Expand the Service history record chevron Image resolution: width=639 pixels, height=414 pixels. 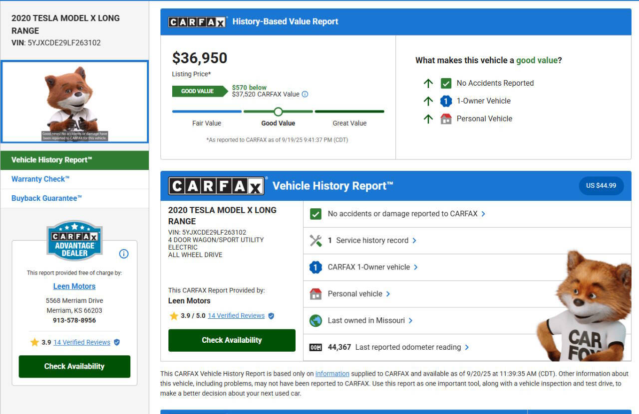(x=414, y=241)
